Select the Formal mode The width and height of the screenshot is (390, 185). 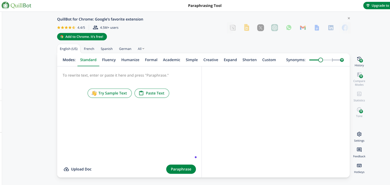pos(151,60)
